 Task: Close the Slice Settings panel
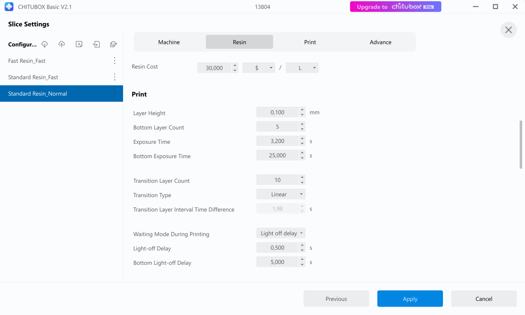point(509,30)
